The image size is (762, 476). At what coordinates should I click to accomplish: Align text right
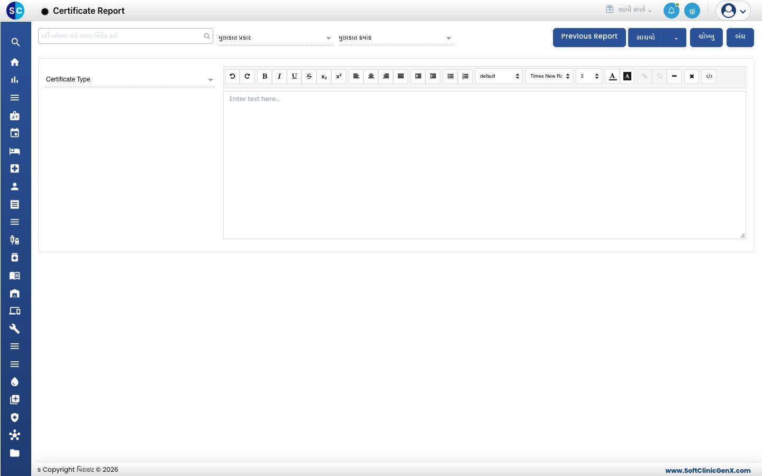click(386, 76)
